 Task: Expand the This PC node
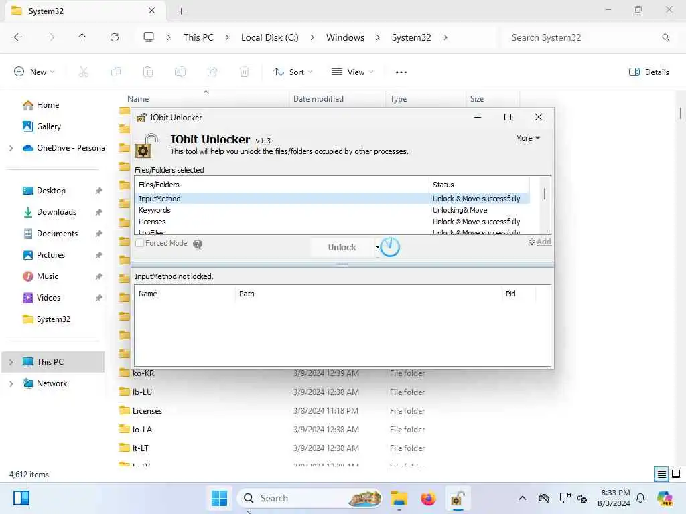(x=11, y=362)
